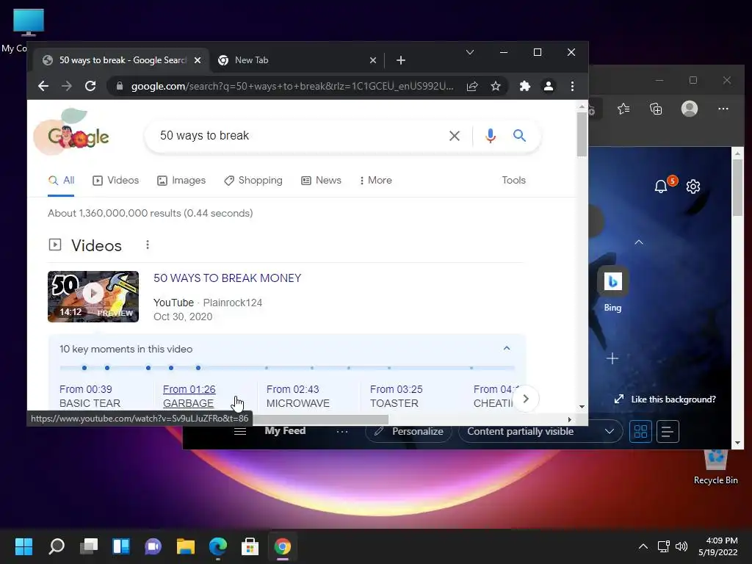Open the share page icon in the address bar

tap(472, 86)
